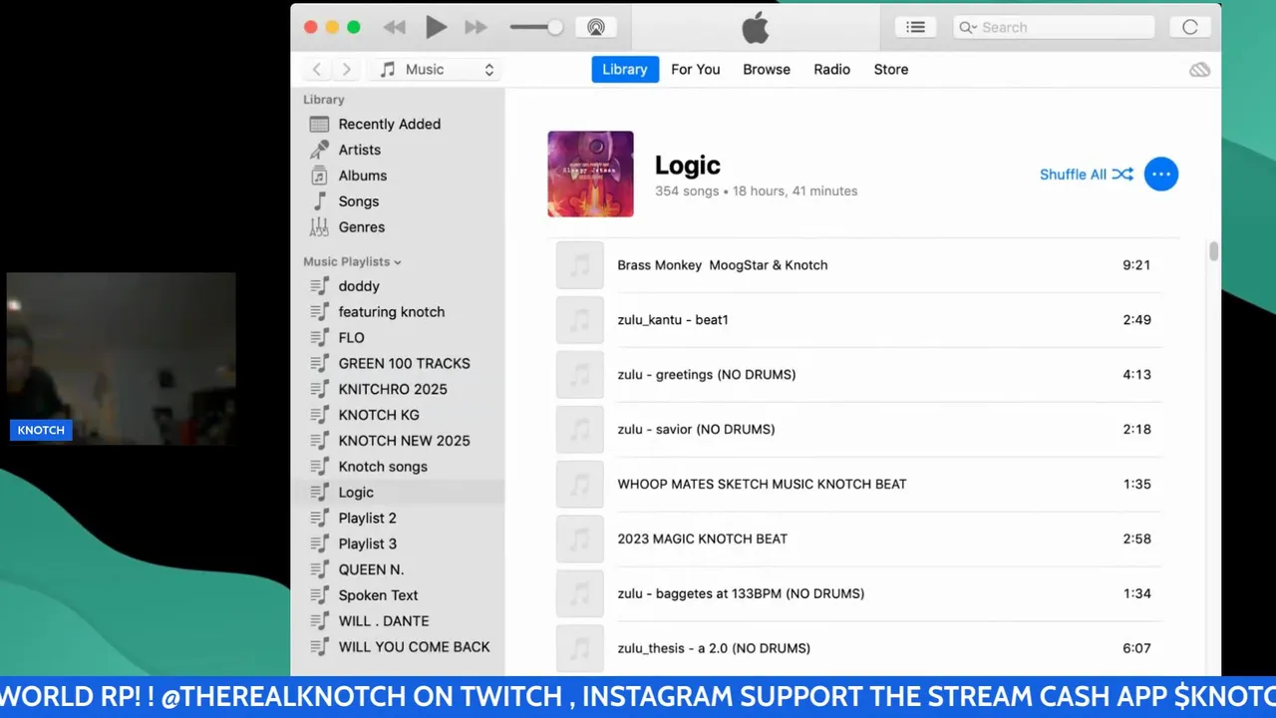Click Shuffle All
Viewport: 1276px width, 718px height.
click(1086, 175)
